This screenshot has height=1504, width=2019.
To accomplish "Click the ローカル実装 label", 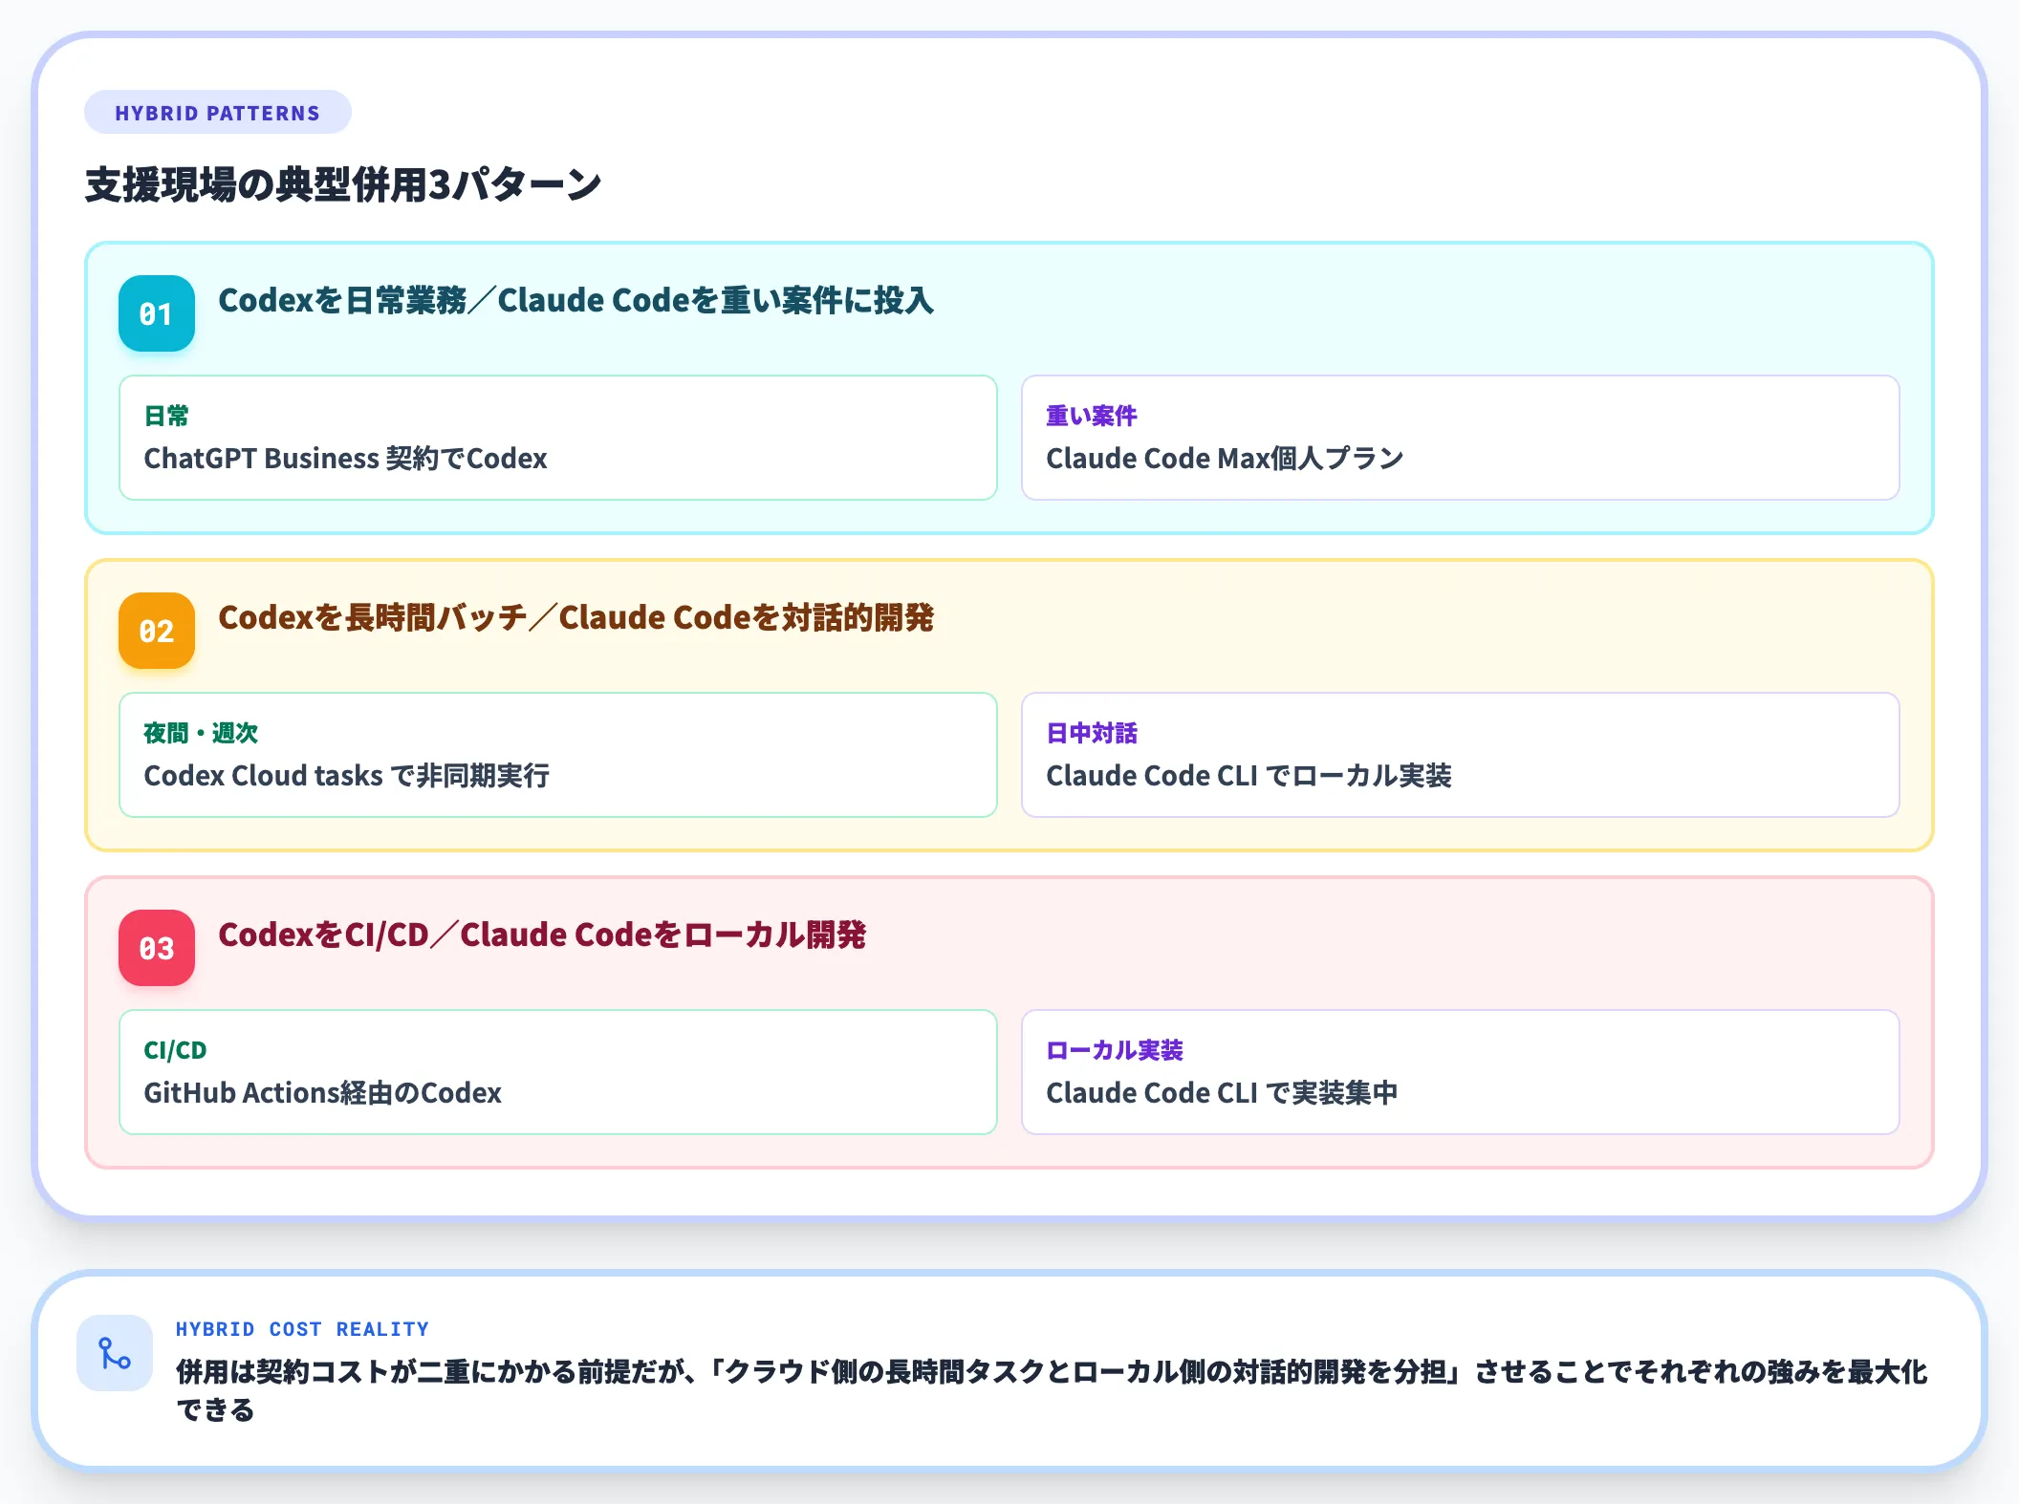I will tap(1115, 1050).
